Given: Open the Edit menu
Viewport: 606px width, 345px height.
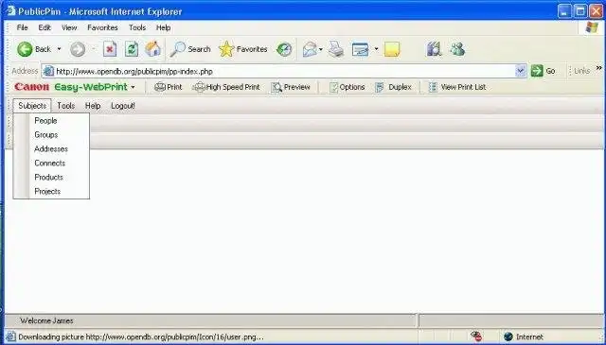Looking at the screenshot, I should point(45,27).
